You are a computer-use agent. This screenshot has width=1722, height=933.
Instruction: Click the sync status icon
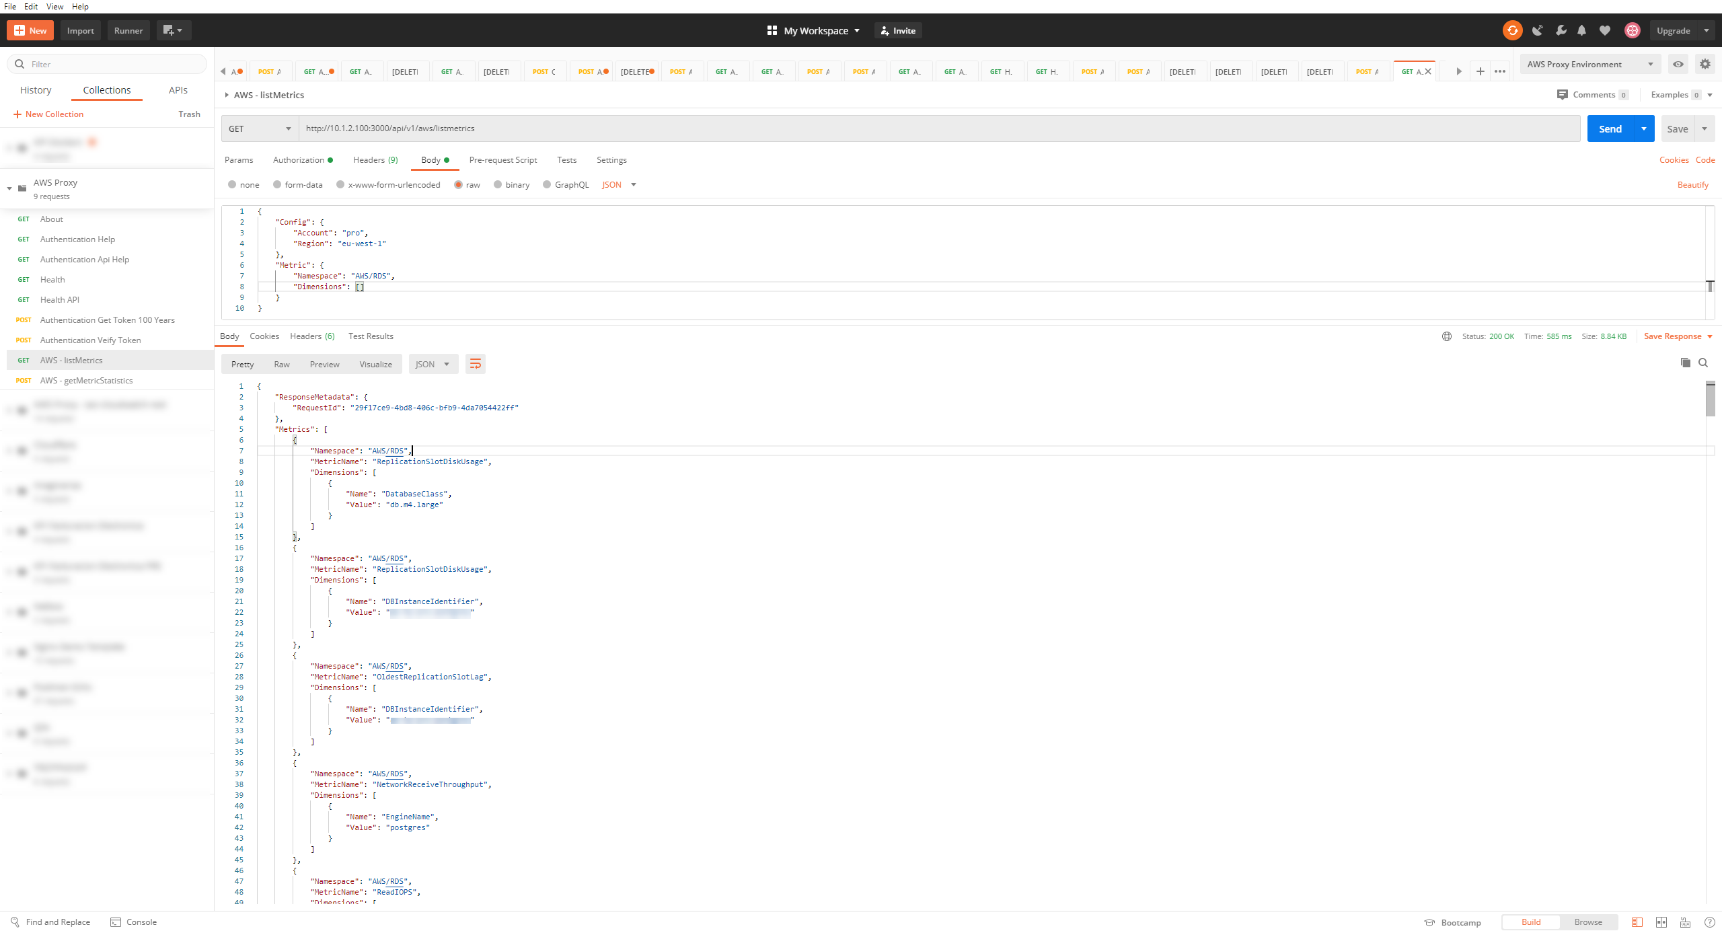pyautogui.click(x=1512, y=30)
